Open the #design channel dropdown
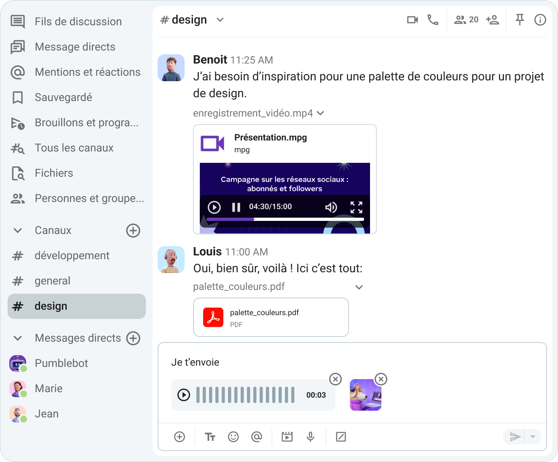The height and width of the screenshot is (462, 558). 220,19
